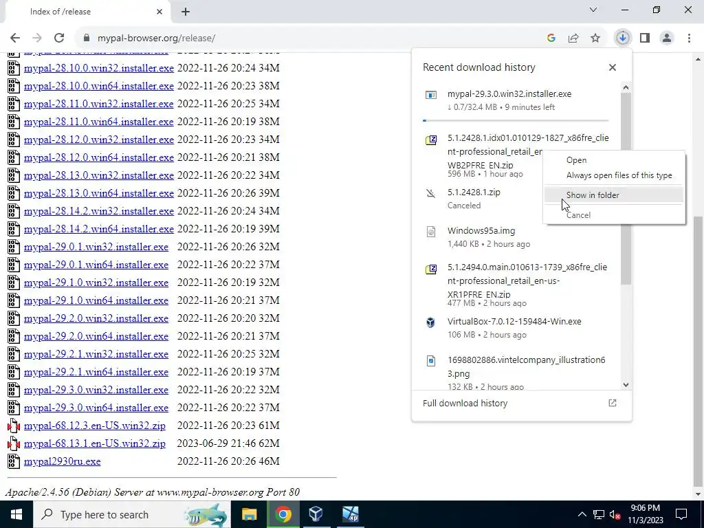Bookmark this page with star icon
Viewport: 704px width, 528px height.
(595, 38)
